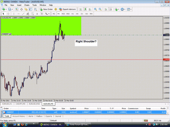Toggle chart Auto Scroll
The height and width of the screenshot is (127, 170).
106,9
